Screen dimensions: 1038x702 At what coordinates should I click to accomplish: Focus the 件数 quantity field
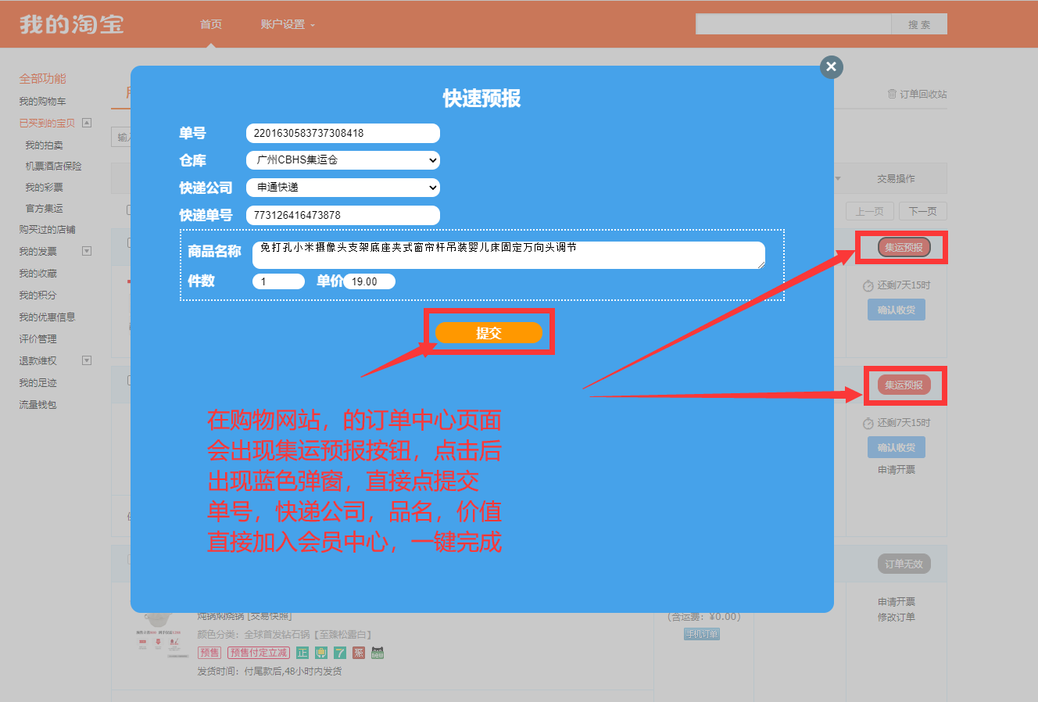tap(278, 281)
